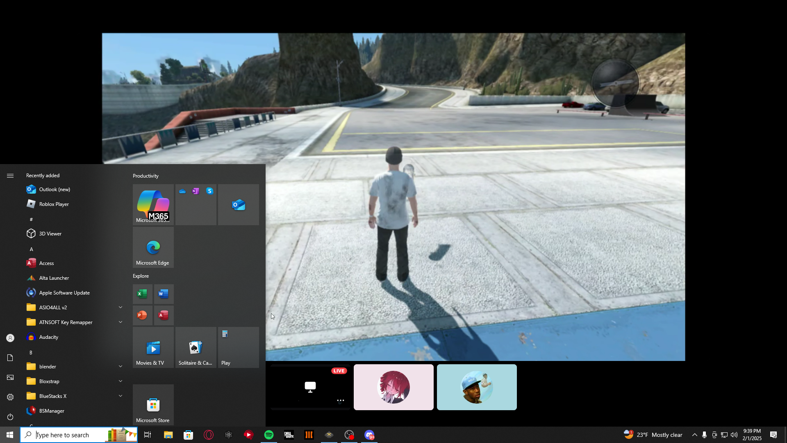Open the PowerPoint tile

pos(142,315)
